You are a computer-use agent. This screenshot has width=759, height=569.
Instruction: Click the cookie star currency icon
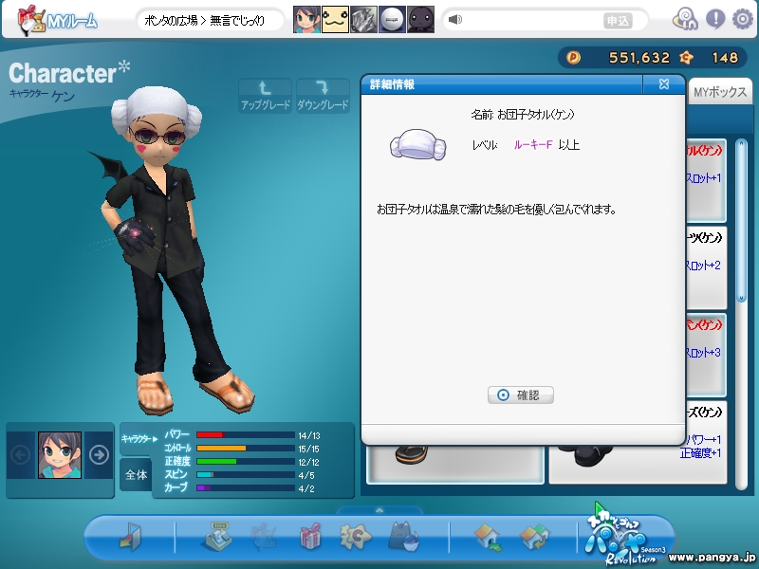(686, 58)
